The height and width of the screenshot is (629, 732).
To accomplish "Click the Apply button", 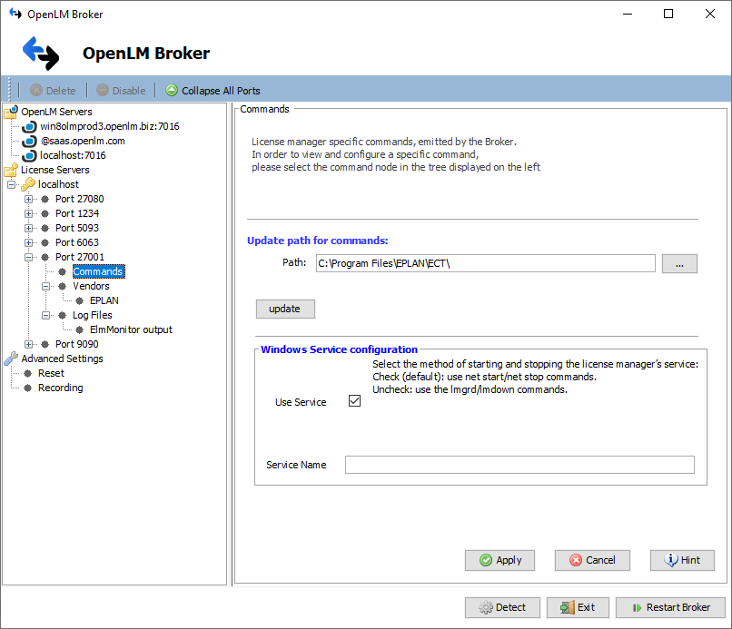I will 500,560.
